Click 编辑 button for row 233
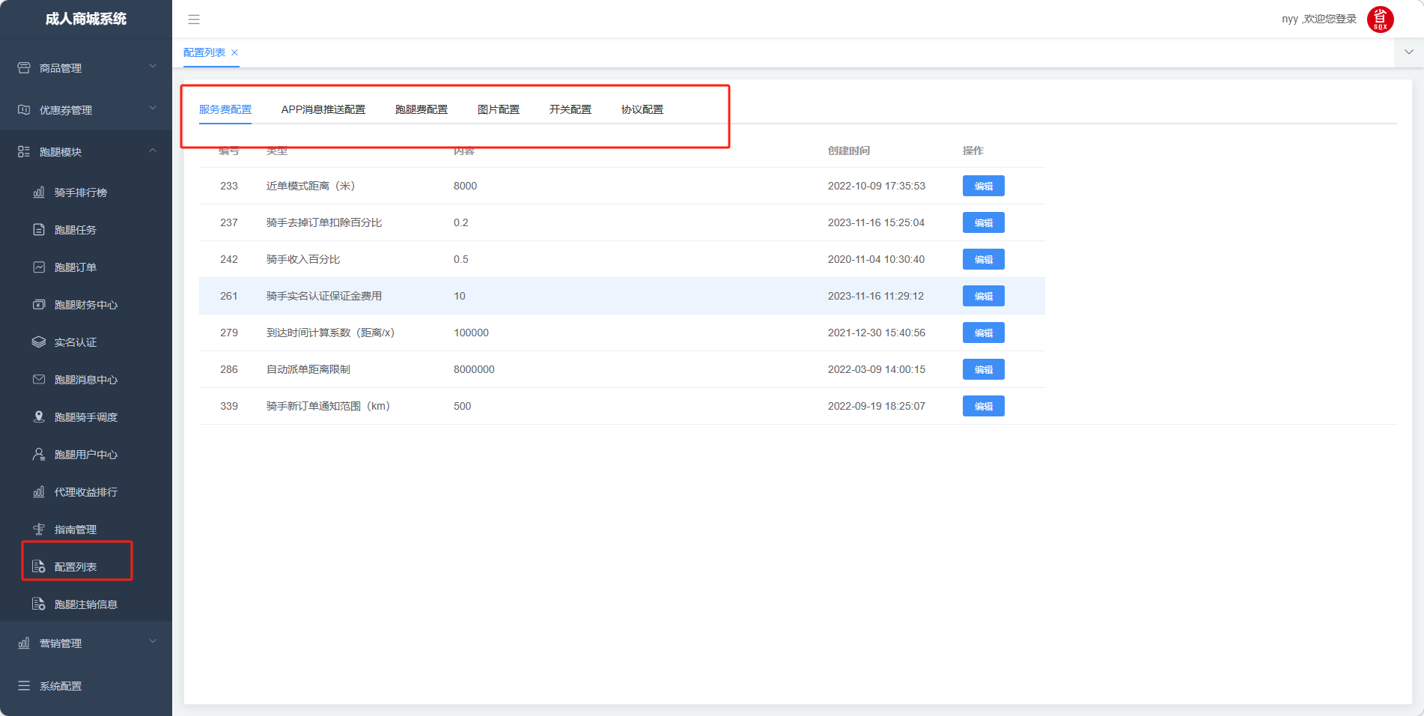Screen dimensions: 1424x716 point(983,186)
